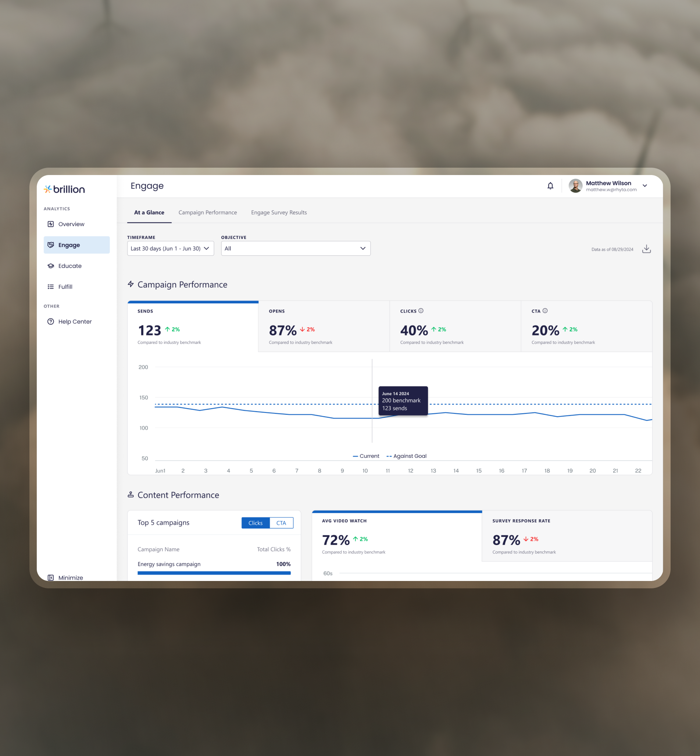This screenshot has height=756, width=700.
Task: Click the Fulfill checklist icon
Action: click(x=51, y=287)
